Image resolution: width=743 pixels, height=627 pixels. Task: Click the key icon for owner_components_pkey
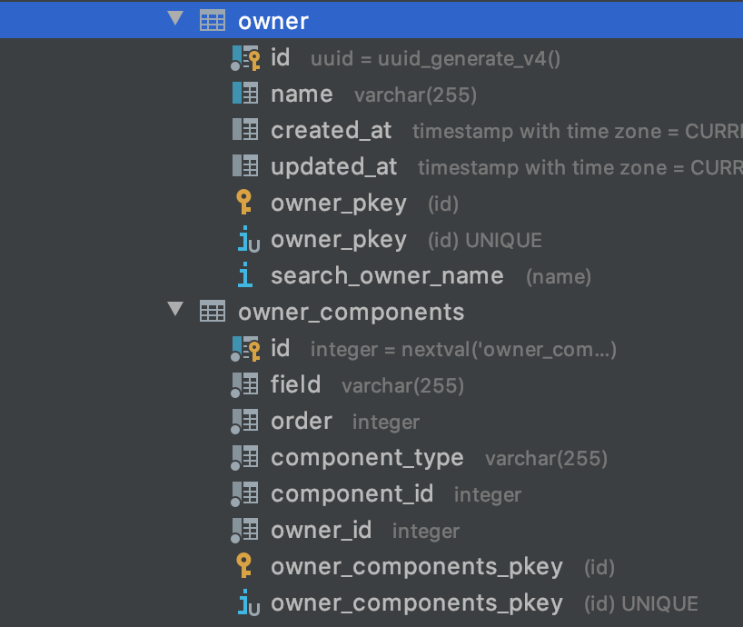(244, 565)
